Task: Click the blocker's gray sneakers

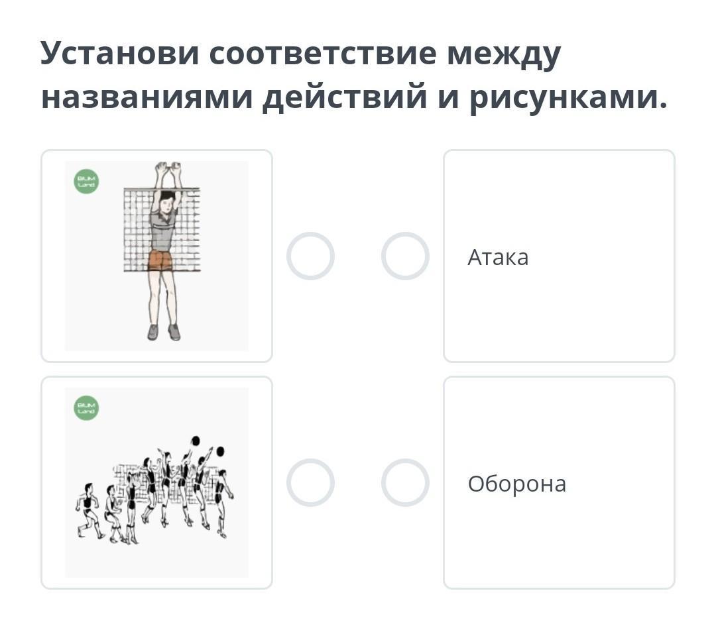Action: pos(164,332)
